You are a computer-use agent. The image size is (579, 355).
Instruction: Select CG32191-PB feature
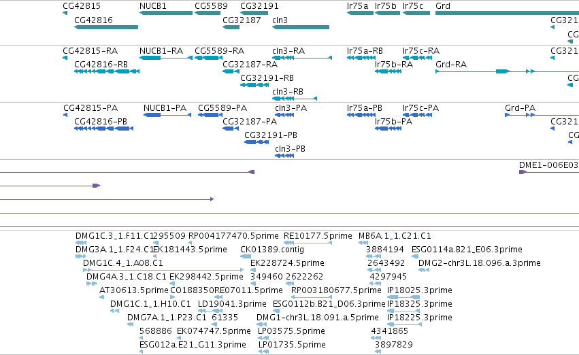(257, 142)
